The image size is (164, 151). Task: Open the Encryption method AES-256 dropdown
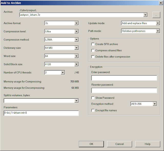155,104
